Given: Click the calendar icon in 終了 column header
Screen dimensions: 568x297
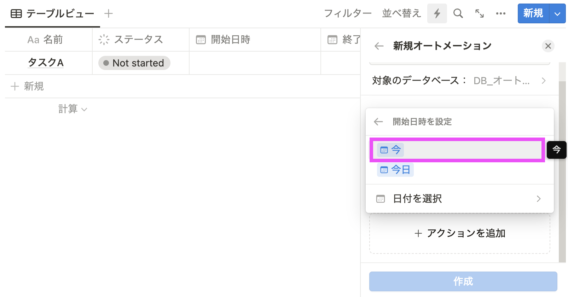Looking at the screenshot, I should click(332, 40).
